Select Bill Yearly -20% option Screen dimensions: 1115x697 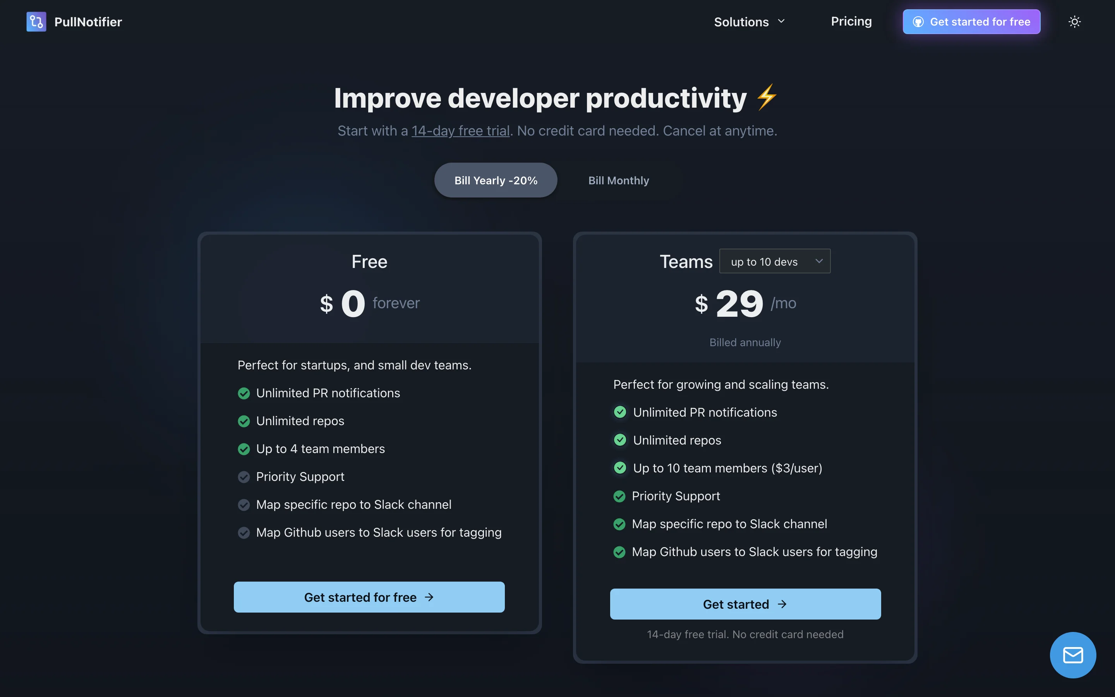point(496,180)
